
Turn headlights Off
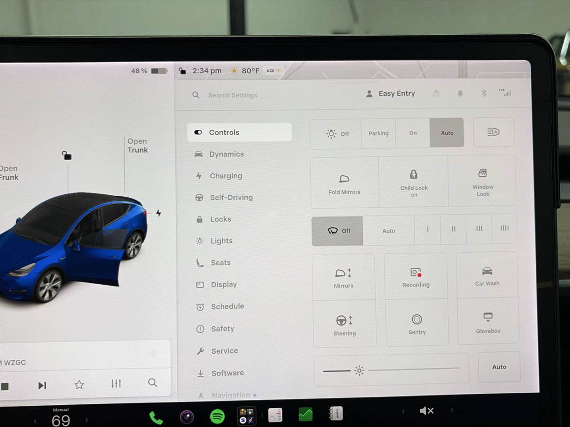(x=336, y=133)
